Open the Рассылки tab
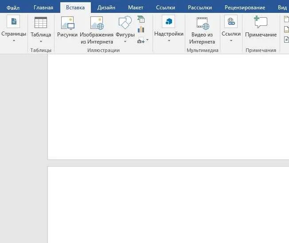Viewport: 289px width, 243px height. [x=200, y=8]
